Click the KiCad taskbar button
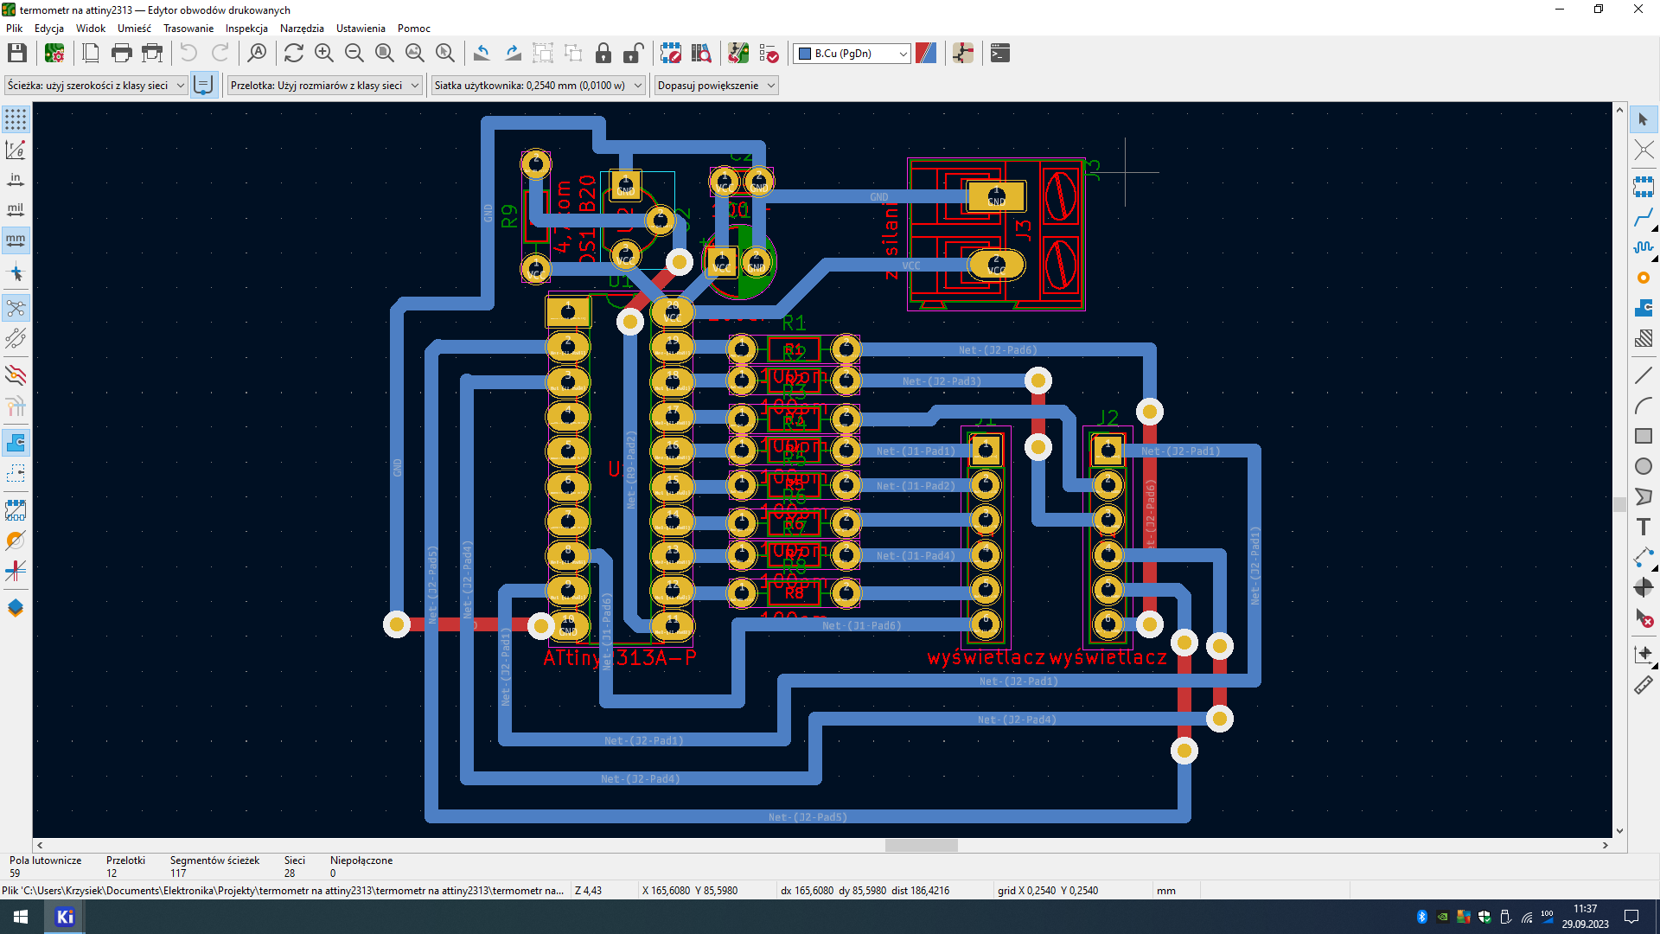The image size is (1660, 934). point(65,917)
